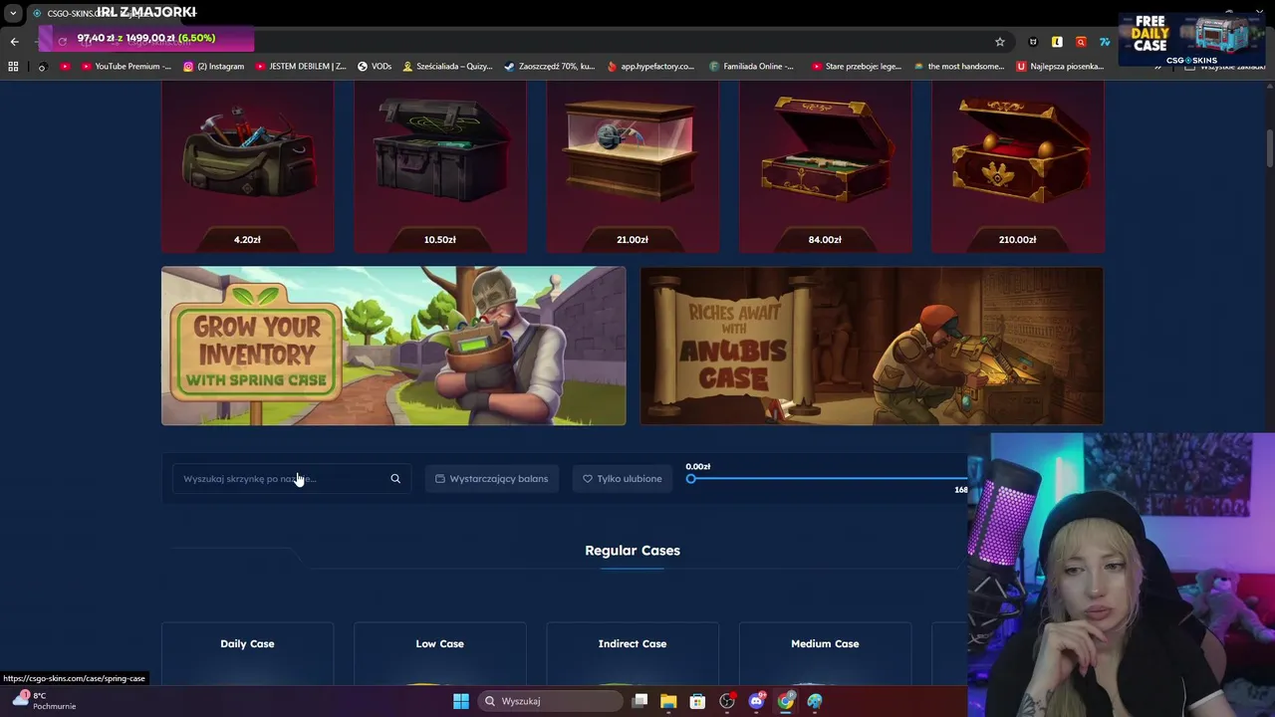Screen dimensions: 1275x717
Task: Click the magnifier icon in case search
Action: click(x=395, y=479)
